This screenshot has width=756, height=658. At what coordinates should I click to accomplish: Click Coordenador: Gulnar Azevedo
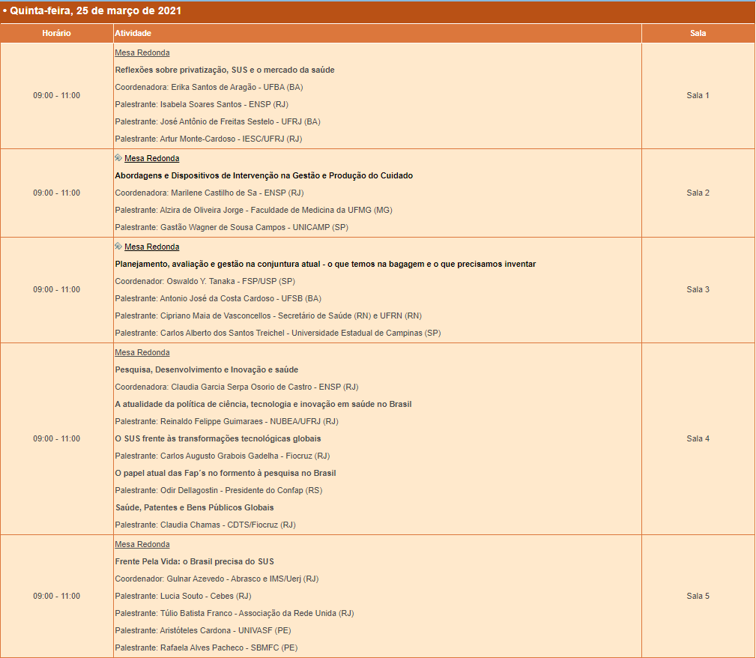pyautogui.click(x=217, y=579)
